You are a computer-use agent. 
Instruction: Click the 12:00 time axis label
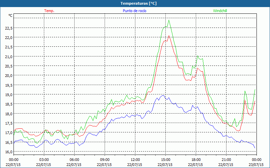[135, 160]
